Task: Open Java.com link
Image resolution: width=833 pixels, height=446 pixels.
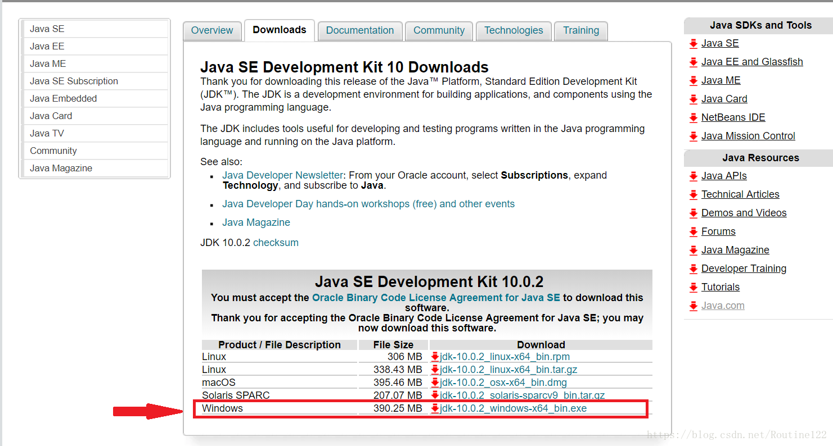Action: (723, 306)
